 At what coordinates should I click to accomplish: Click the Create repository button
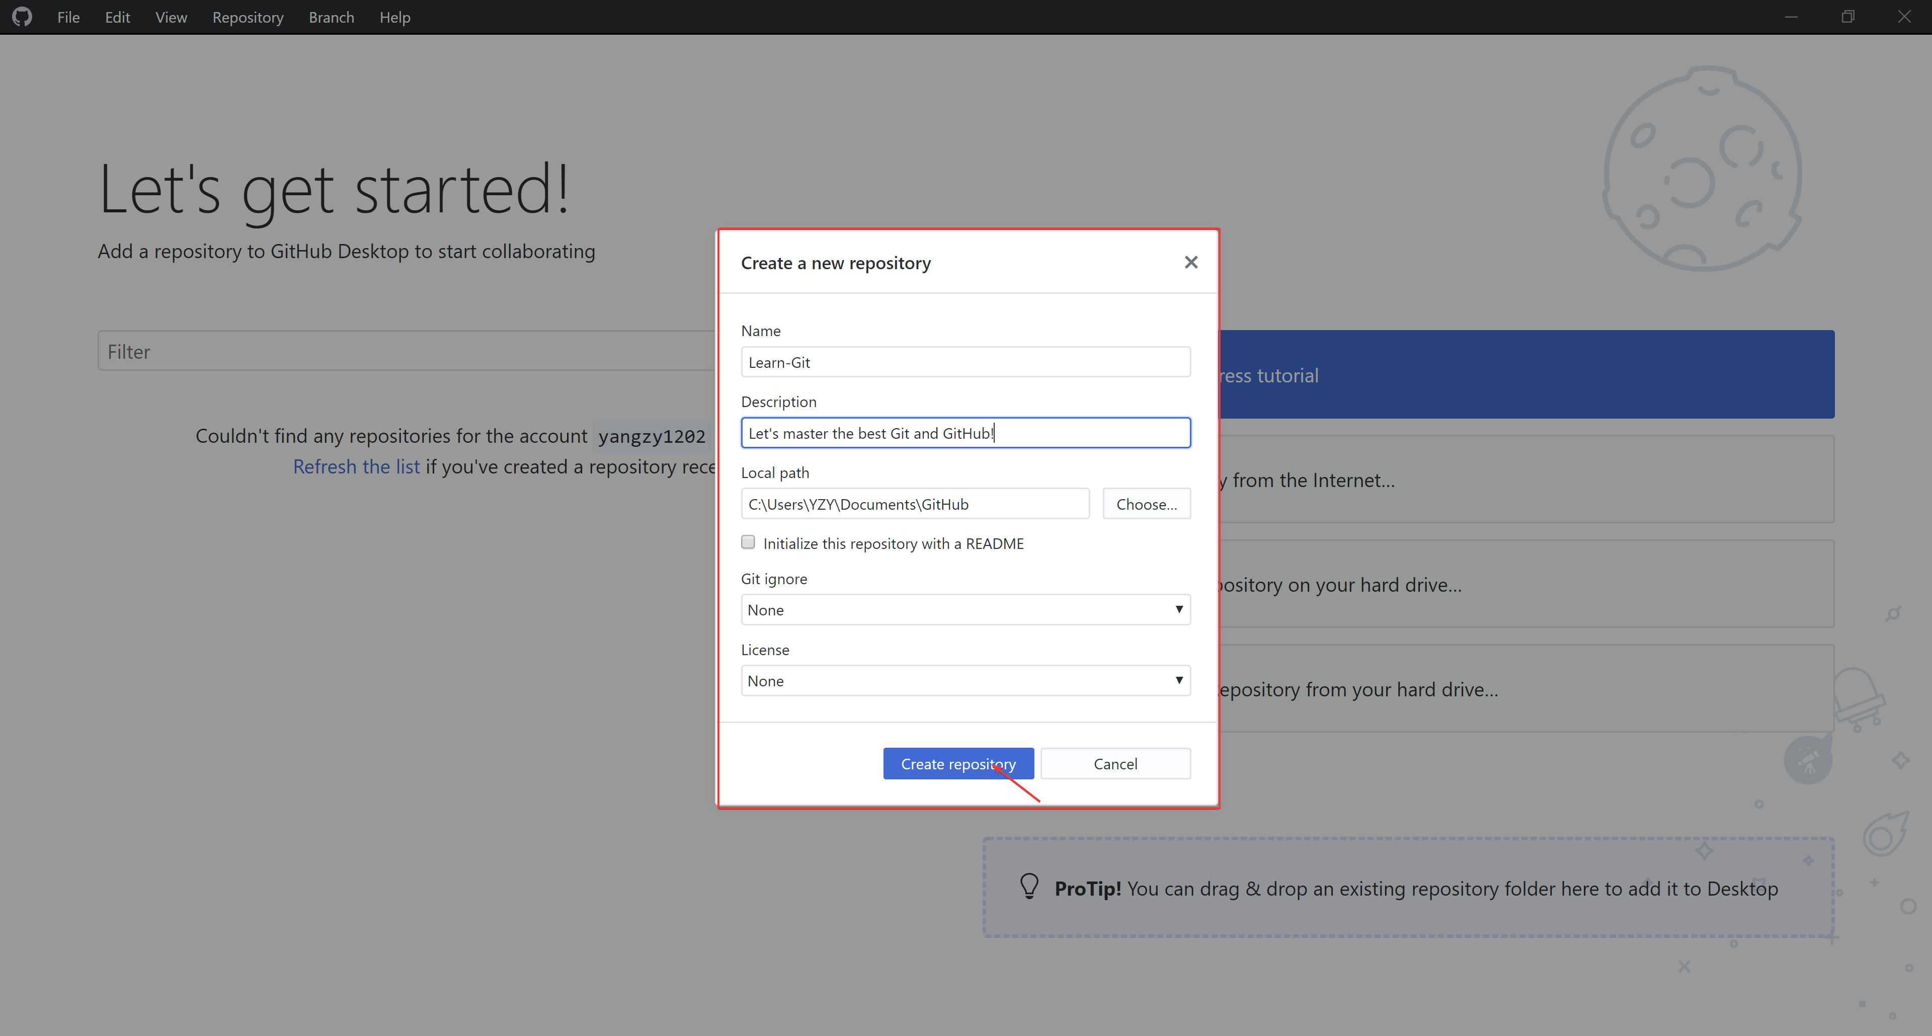(x=958, y=764)
